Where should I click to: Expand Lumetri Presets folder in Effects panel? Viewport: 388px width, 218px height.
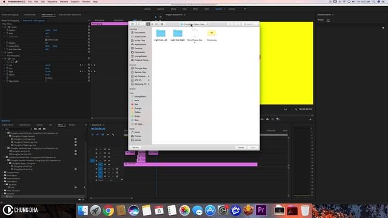2,173
